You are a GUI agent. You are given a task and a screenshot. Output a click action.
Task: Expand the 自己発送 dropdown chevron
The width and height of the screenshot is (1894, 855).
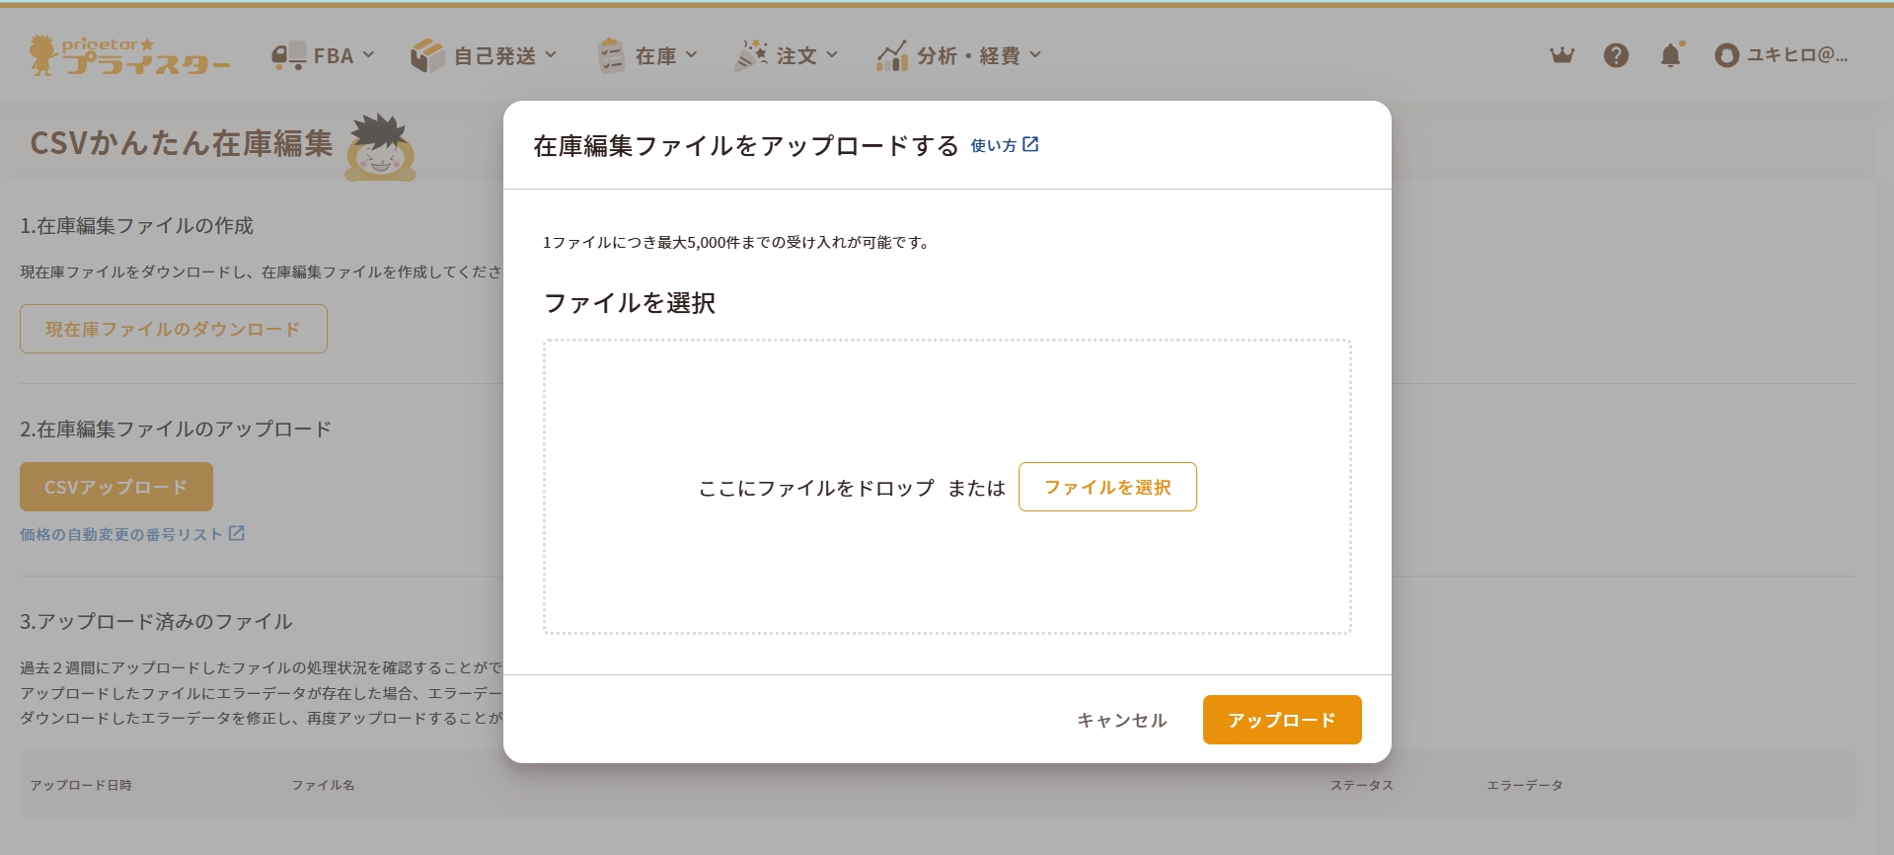(x=551, y=55)
